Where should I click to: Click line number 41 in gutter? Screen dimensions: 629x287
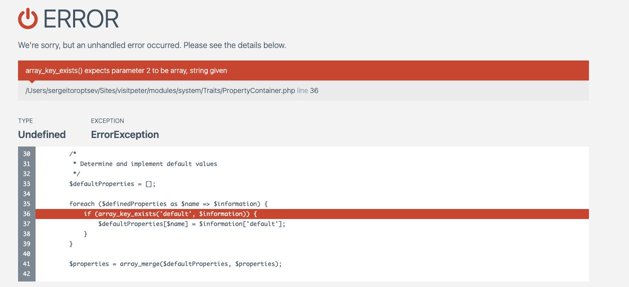[27, 264]
